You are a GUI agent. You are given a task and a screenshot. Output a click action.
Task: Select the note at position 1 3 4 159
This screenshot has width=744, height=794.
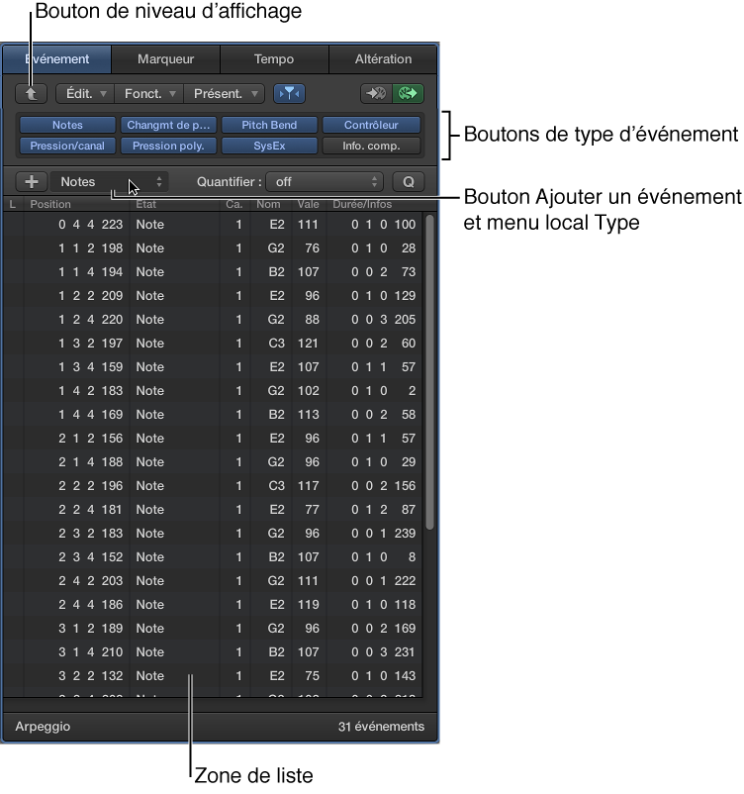213,367
